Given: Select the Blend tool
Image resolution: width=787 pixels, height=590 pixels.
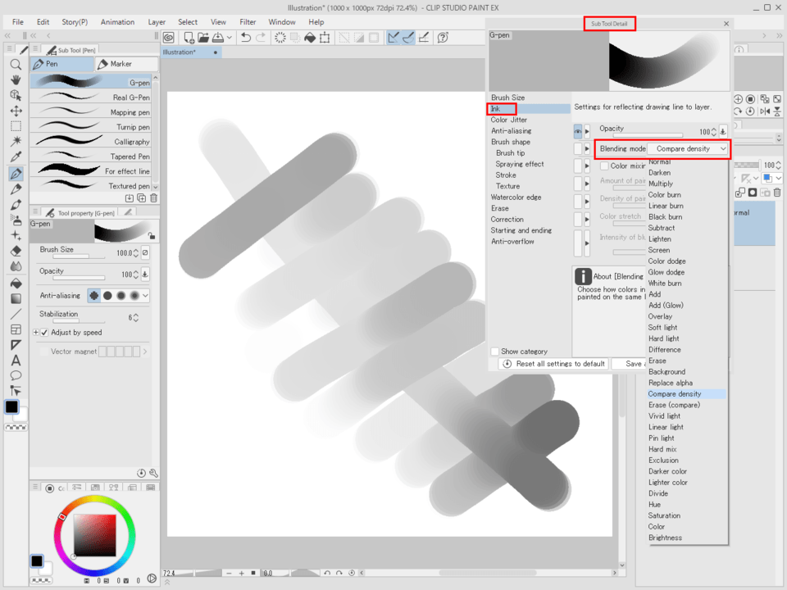Looking at the screenshot, I should [x=16, y=266].
